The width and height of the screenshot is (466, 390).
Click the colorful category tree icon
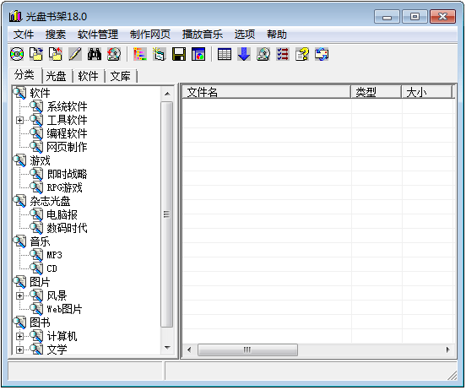[139, 54]
